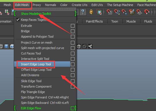Switch to Fluids shelf tab

point(148,21)
